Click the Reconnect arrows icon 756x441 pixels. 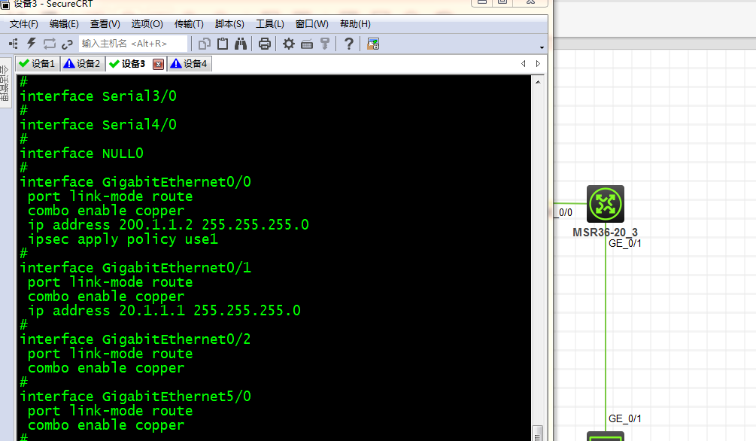pos(49,44)
